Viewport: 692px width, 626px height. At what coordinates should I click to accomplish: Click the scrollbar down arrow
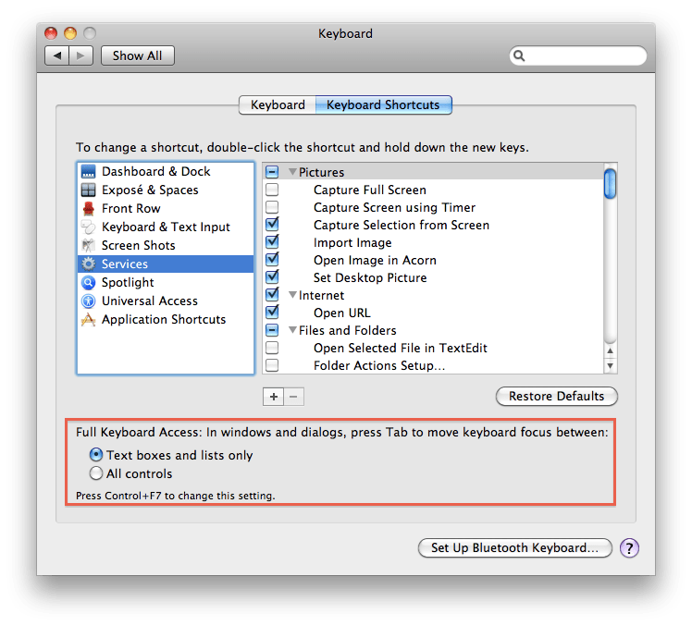click(x=610, y=366)
